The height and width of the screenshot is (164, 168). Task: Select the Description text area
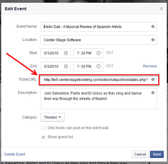(x=99, y=99)
